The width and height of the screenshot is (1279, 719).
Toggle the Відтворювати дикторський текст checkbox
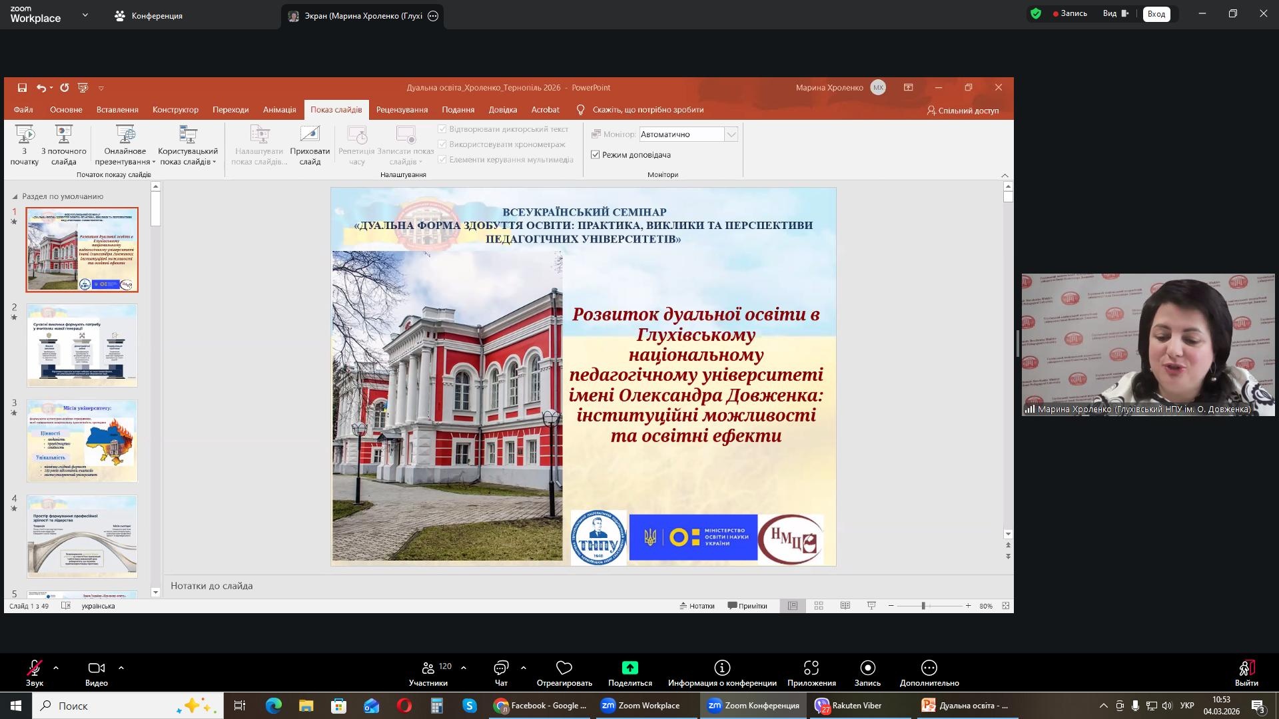[x=442, y=129]
